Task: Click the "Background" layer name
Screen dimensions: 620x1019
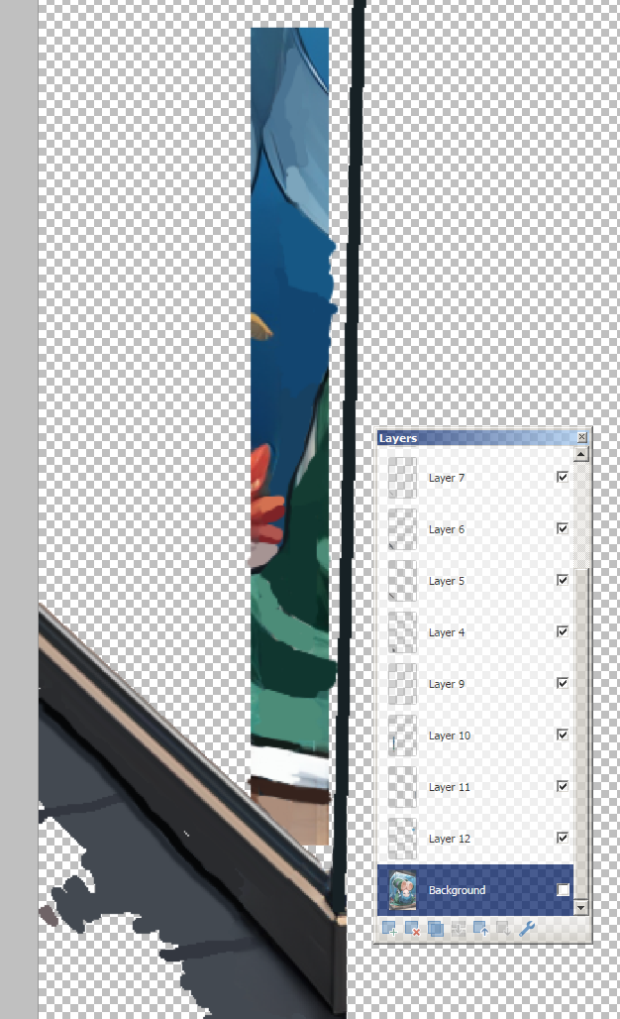Action: (x=457, y=890)
